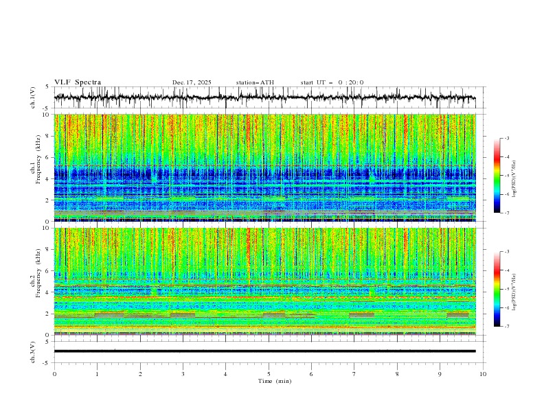The image size is (544, 420).
Task: Click the ch.1 spectrogram color bar
Action: coord(497,176)
